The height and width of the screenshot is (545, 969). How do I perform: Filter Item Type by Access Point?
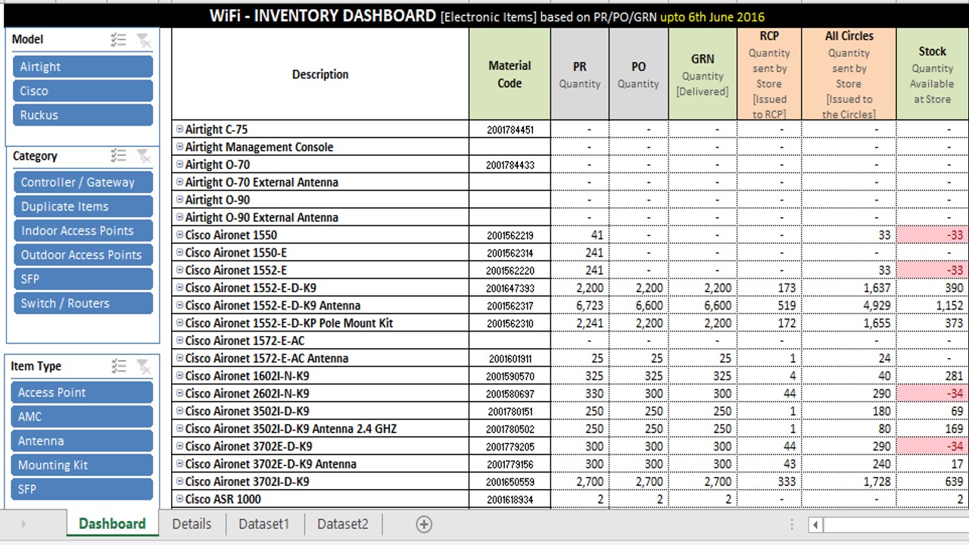[x=82, y=393]
